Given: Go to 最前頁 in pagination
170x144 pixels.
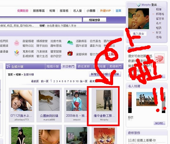Looking at the screenshot, I should 35,81.
